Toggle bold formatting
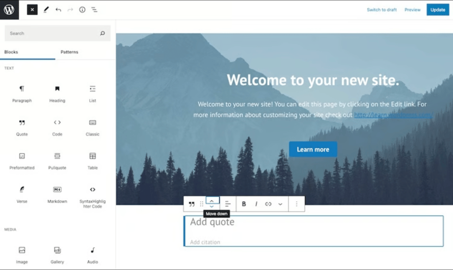 tap(244, 204)
